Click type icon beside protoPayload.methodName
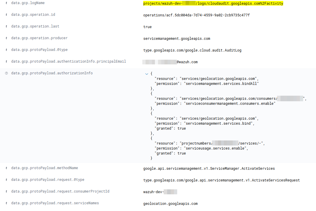This screenshot has width=316, height=211. 6,168
